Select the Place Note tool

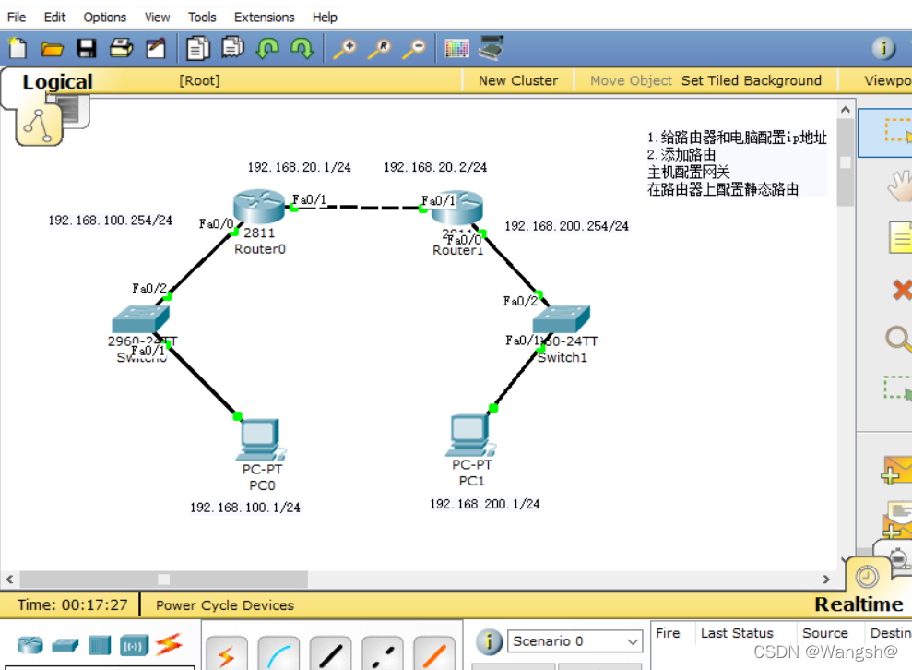point(899,238)
